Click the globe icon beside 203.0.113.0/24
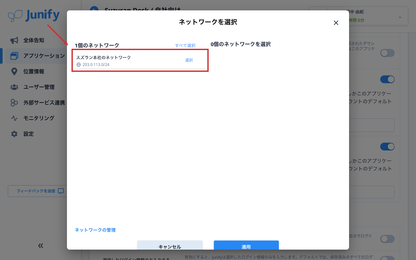This screenshot has height=260, width=416. tap(78, 65)
